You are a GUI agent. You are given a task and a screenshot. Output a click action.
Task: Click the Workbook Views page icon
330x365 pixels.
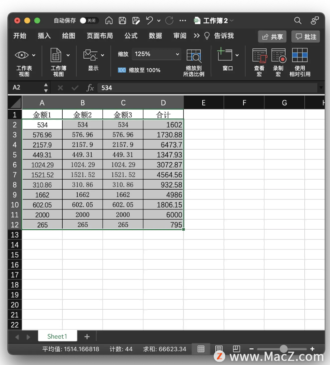point(56,55)
